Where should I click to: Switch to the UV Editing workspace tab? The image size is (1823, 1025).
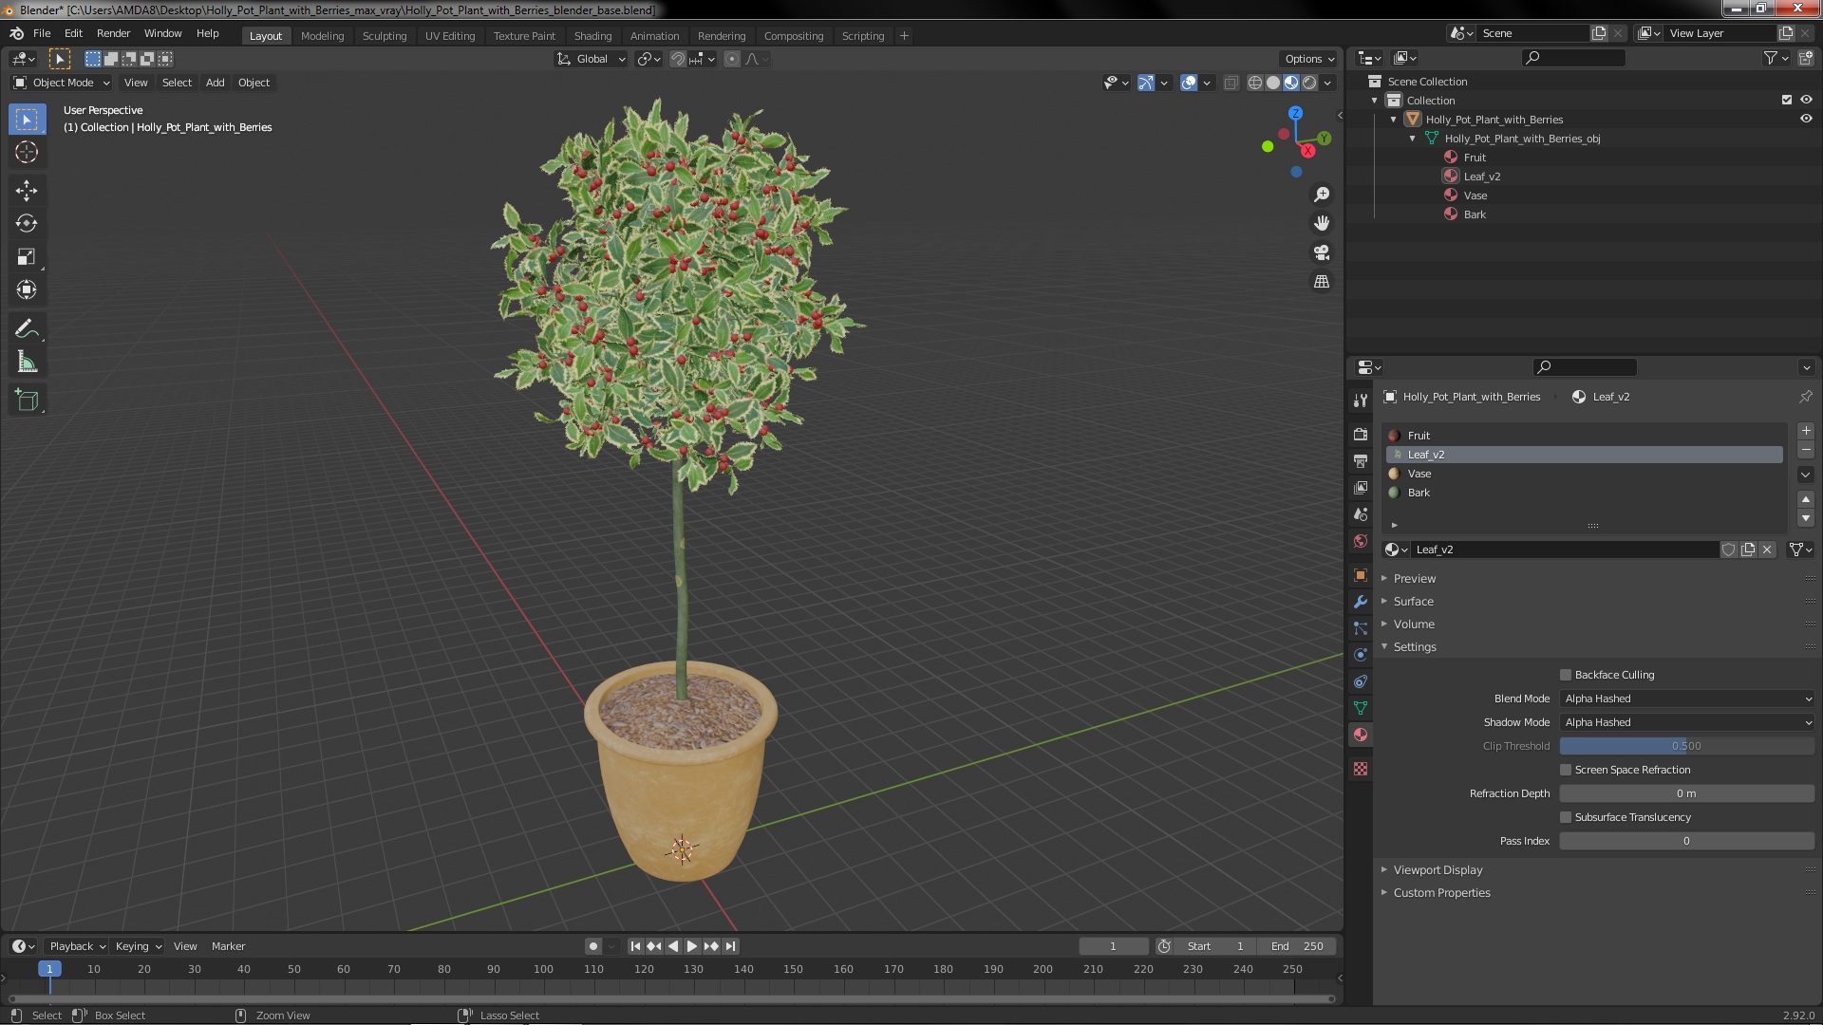(x=450, y=35)
